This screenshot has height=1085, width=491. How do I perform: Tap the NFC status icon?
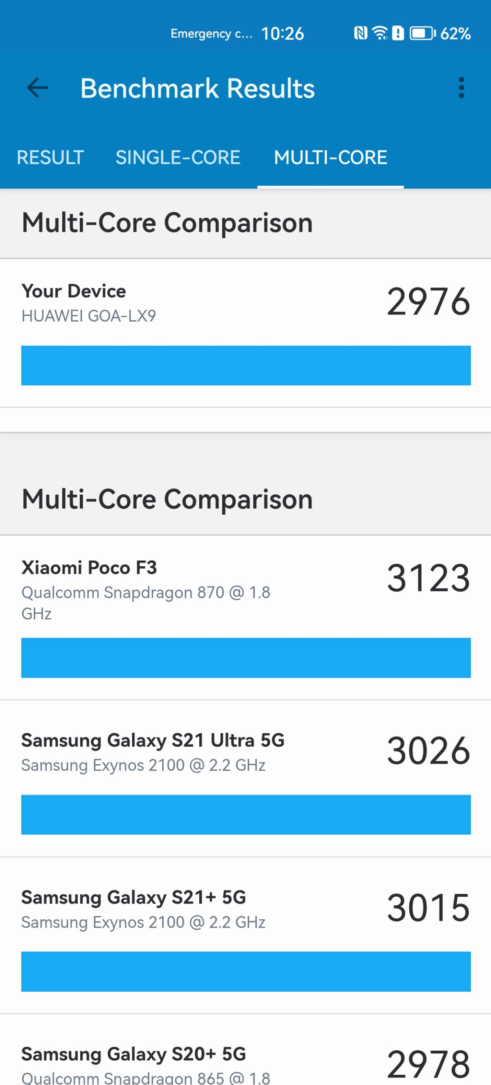(360, 33)
